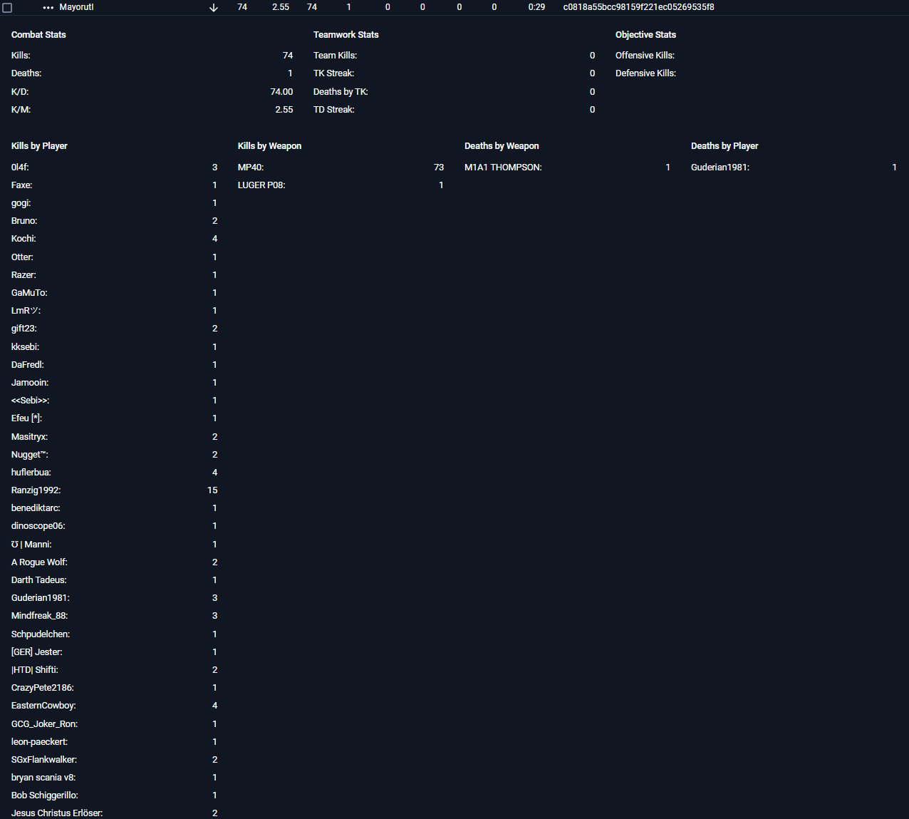Click the Deaths by Player heading
Image resolution: width=909 pixels, height=819 pixels.
click(x=724, y=146)
